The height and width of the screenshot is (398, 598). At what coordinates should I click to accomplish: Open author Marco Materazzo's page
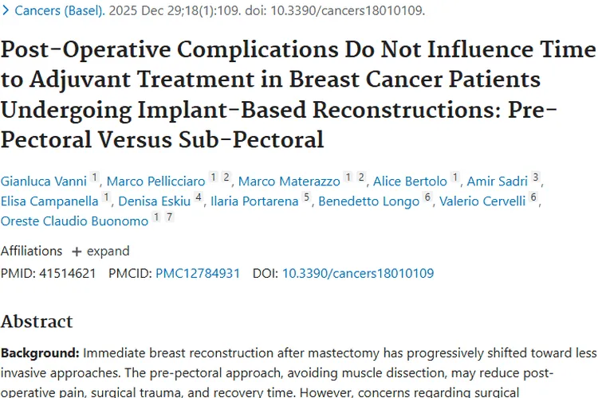click(x=289, y=181)
